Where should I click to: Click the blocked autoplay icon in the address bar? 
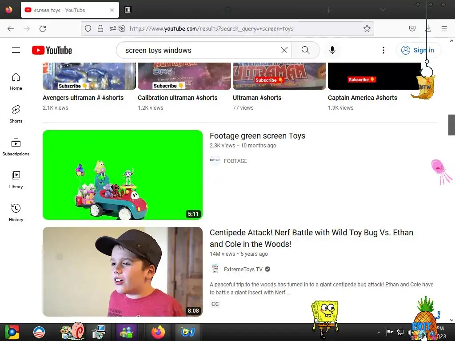(122, 28)
